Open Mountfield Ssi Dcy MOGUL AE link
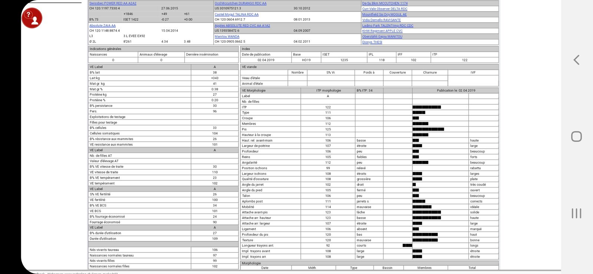The image size is (593, 274). [384, 14]
